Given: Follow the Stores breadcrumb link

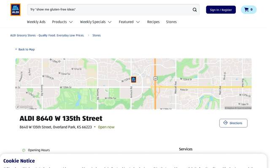Looking at the screenshot, I should click(97, 35).
